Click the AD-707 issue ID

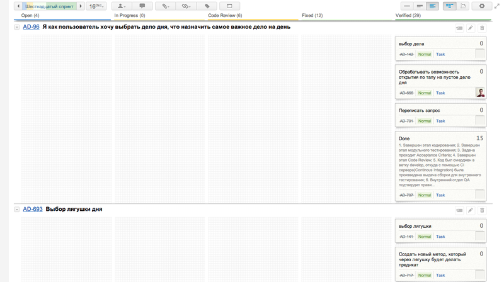click(x=406, y=195)
